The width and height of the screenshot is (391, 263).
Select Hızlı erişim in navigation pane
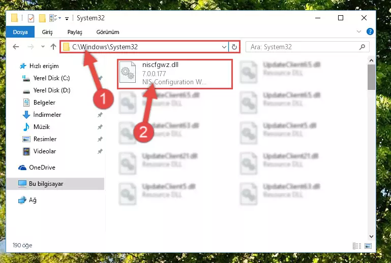44,66
